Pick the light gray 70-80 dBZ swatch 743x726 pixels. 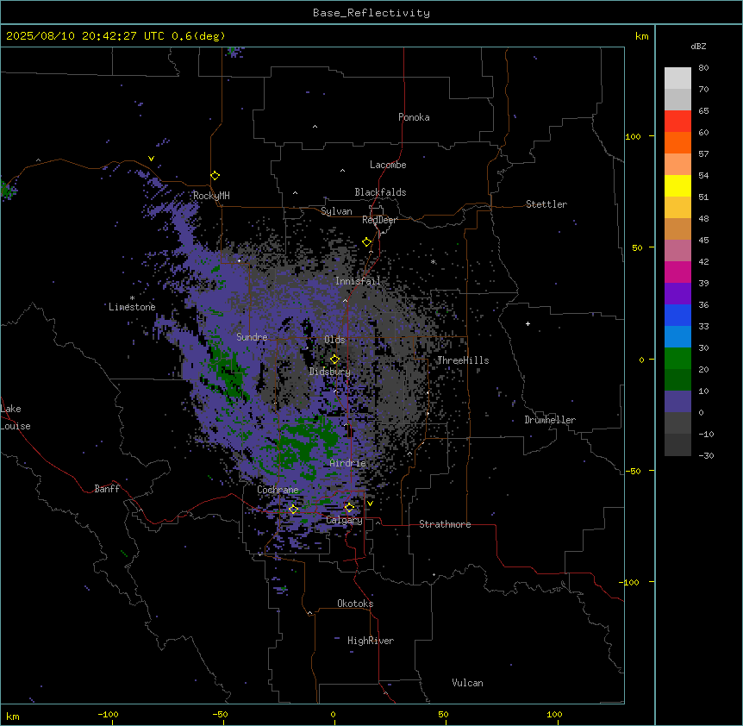(x=677, y=78)
